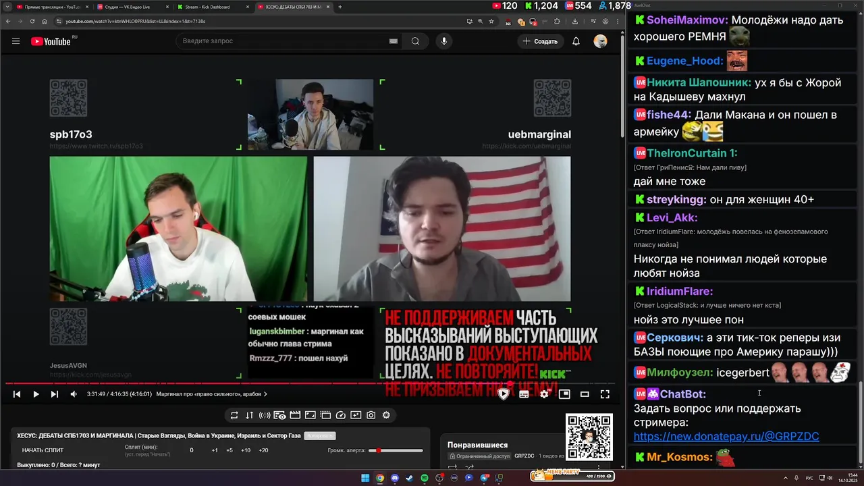Open Chrome from taskbar
864x486 pixels.
click(380, 478)
